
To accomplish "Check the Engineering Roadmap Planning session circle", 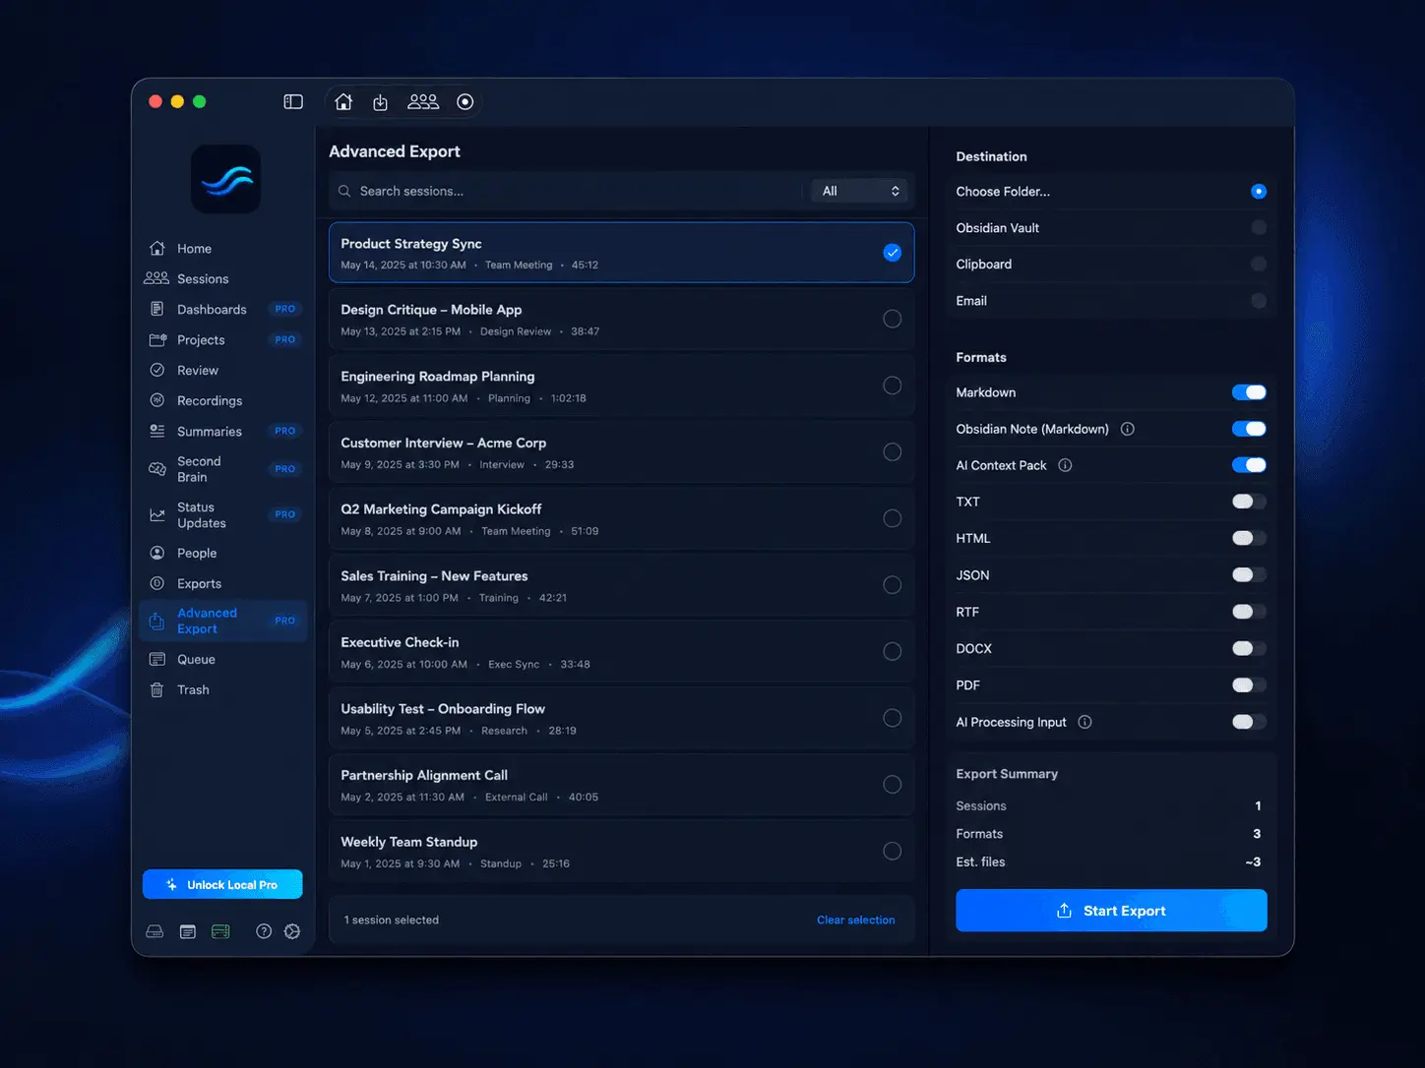I will (x=893, y=386).
